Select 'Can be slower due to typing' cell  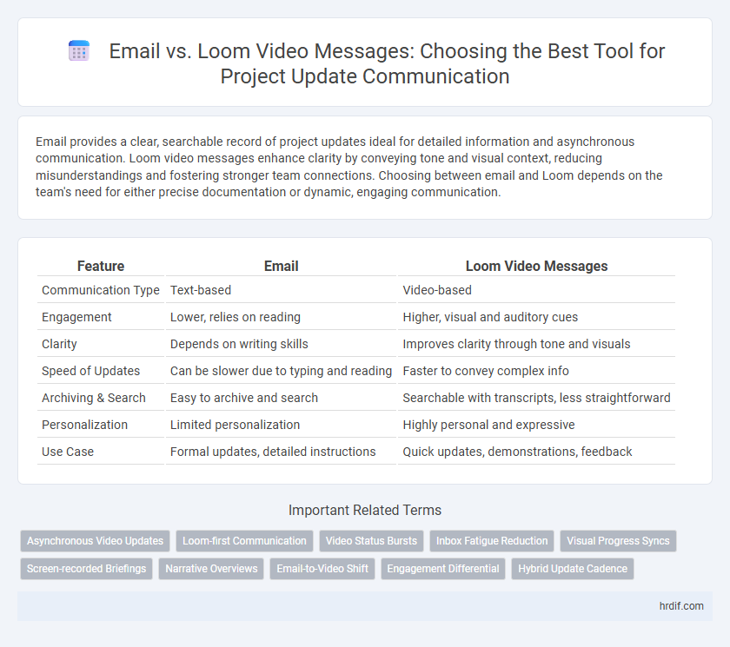click(282, 371)
